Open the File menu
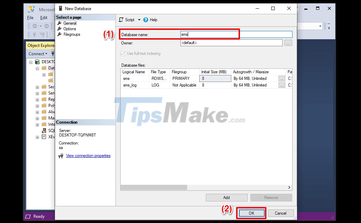 [x=30, y=17]
